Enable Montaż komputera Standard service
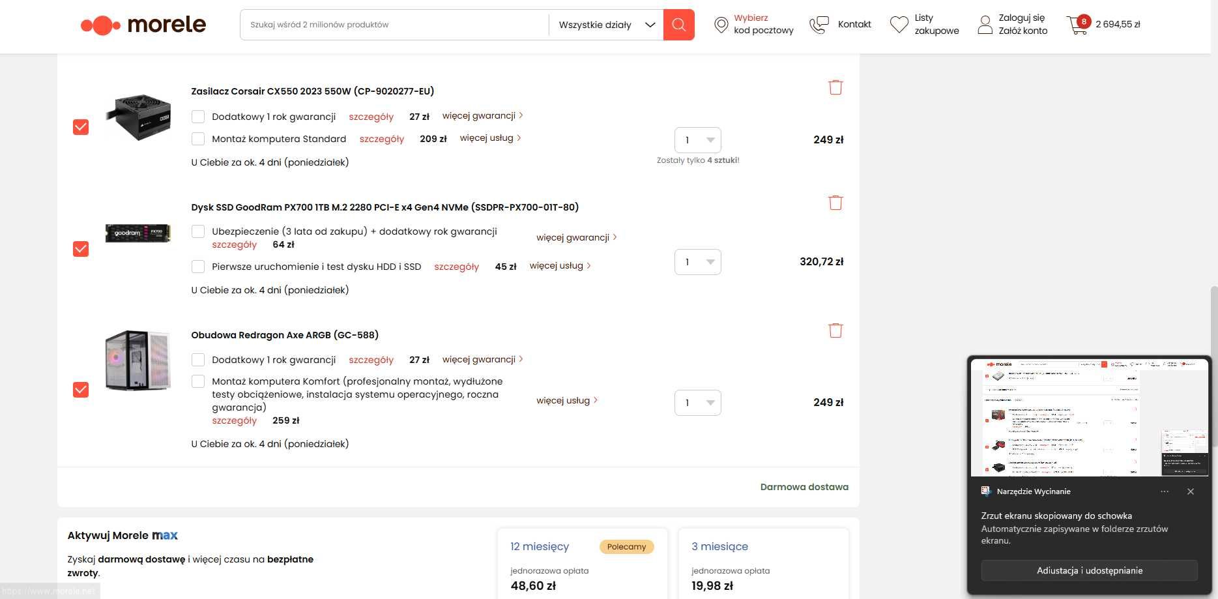 tap(198, 139)
